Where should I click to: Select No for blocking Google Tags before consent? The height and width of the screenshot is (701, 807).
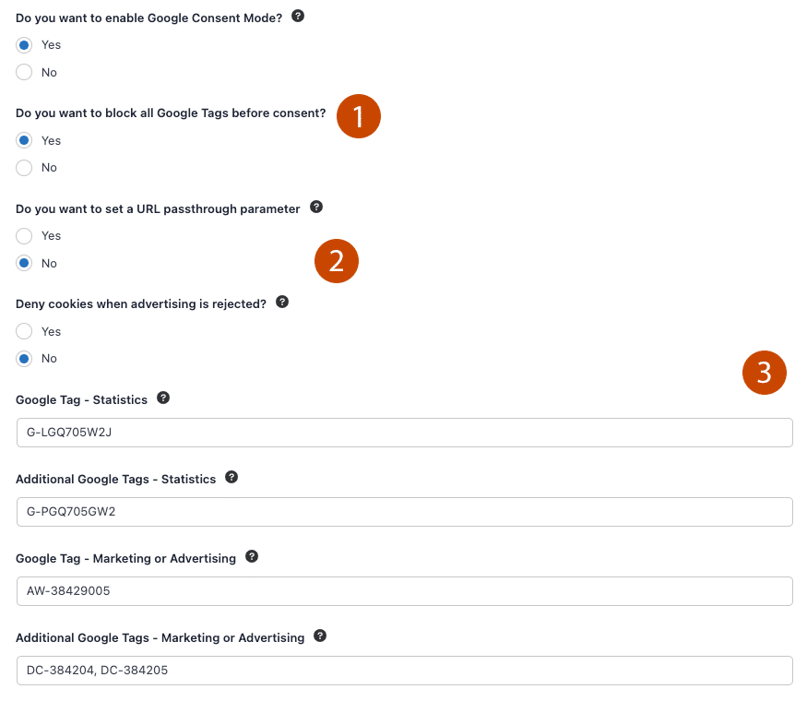click(x=24, y=168)
